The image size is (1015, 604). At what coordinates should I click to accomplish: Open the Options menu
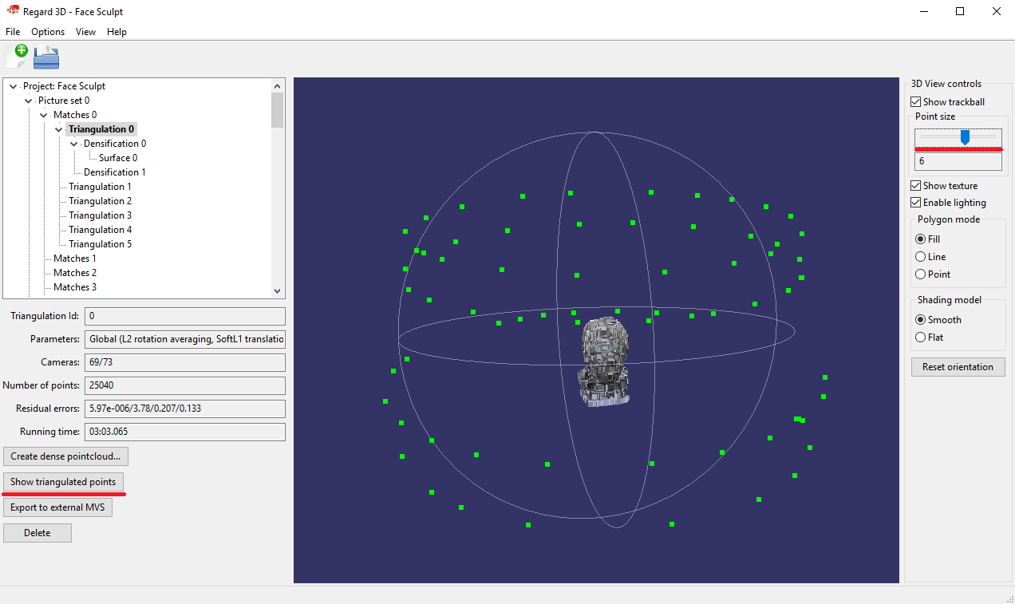[48, 31]
